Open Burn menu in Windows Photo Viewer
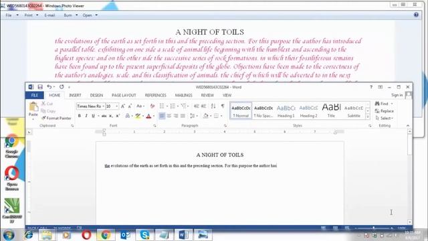428x241 pixels. click(70, 15)
